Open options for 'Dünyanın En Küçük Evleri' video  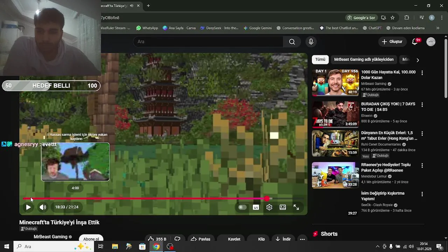coord(422,134)
